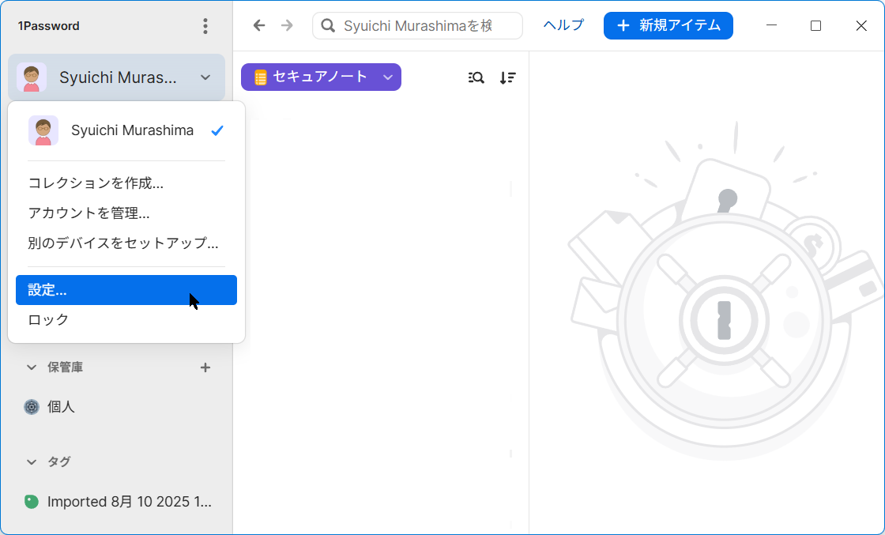
Task: Click the 新規アイテム button
Action: pyautogui.click(x=668, y=25)
